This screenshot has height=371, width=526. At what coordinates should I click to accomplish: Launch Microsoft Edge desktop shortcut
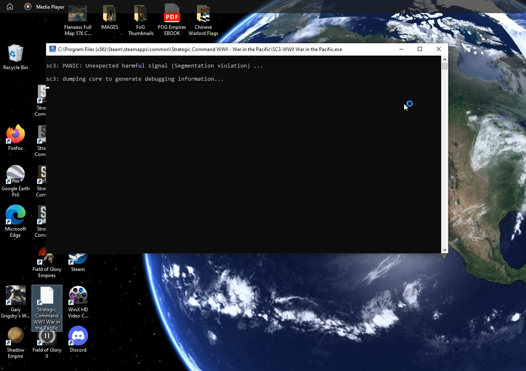(x=16, y=221)
